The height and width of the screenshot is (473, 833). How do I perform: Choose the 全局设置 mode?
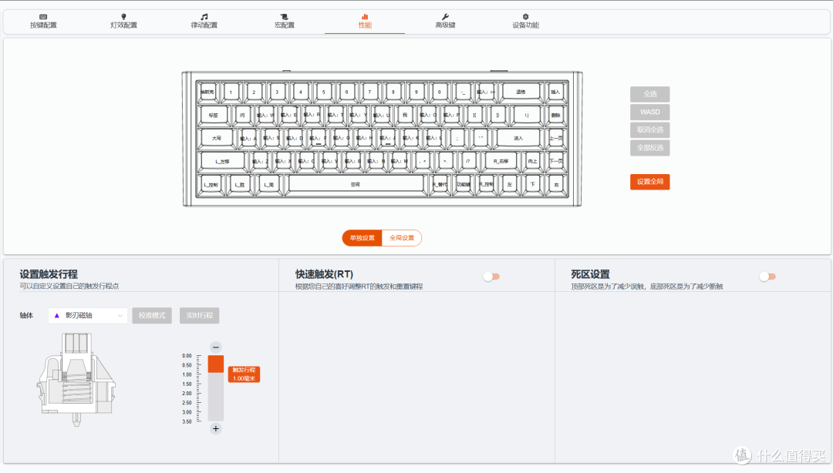pos(402,238)
